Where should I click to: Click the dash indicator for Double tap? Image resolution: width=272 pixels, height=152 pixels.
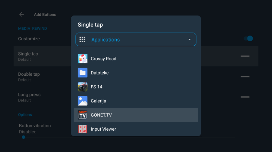click(245, 77)
